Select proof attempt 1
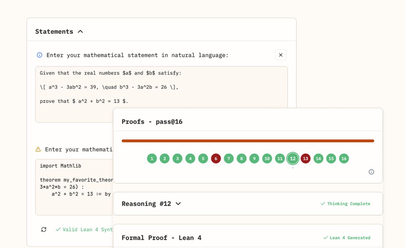The height and width of the screenshot is (248, 405). point(152,158)
